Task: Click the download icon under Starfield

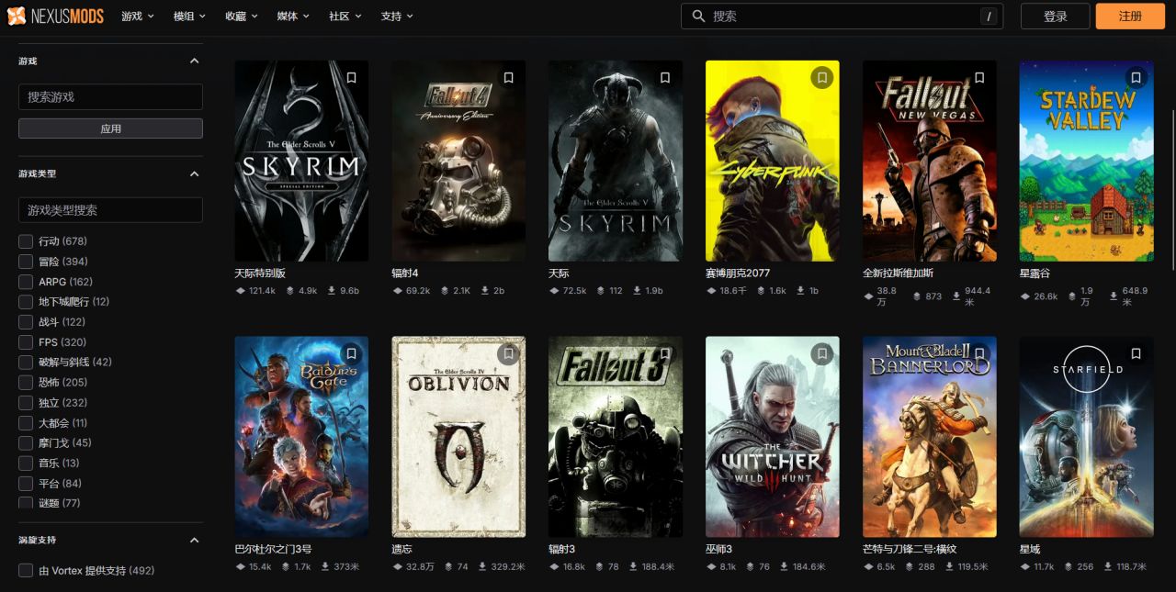Action: pyautogui.click(x=1111, y=567)
